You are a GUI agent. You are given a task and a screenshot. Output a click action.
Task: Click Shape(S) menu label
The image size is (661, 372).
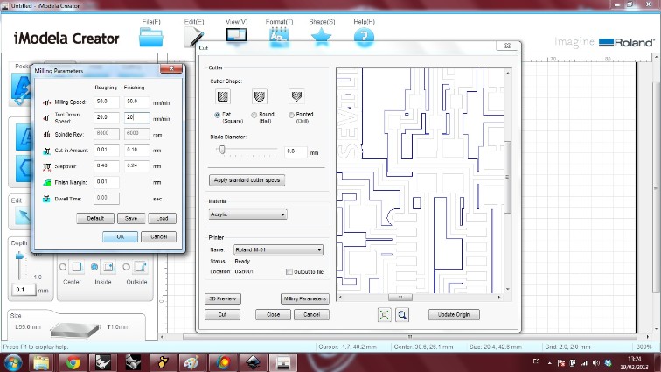pyautogui.click(x=322, y=22)
